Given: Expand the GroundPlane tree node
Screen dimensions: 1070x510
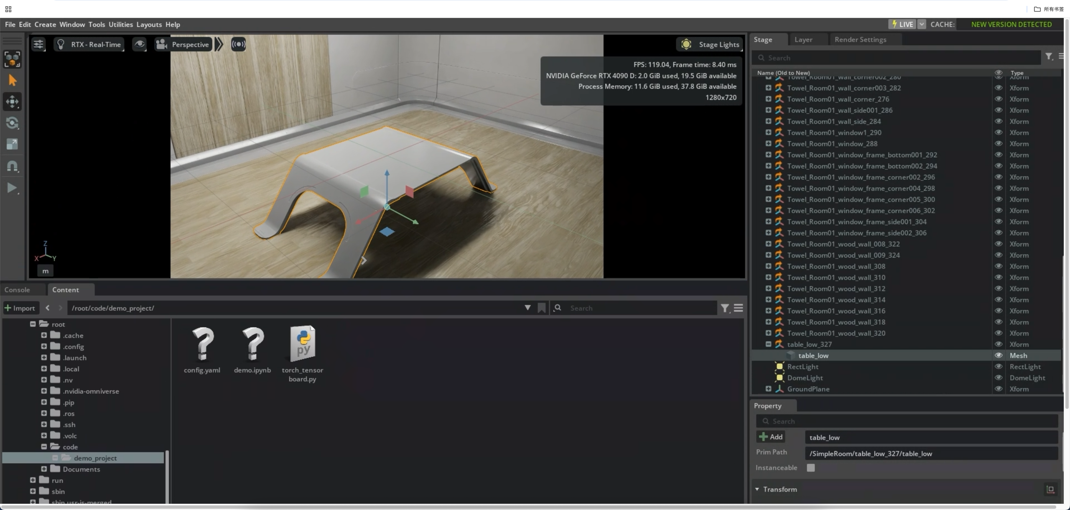Looking at the screenshot, I should [768, 389].
